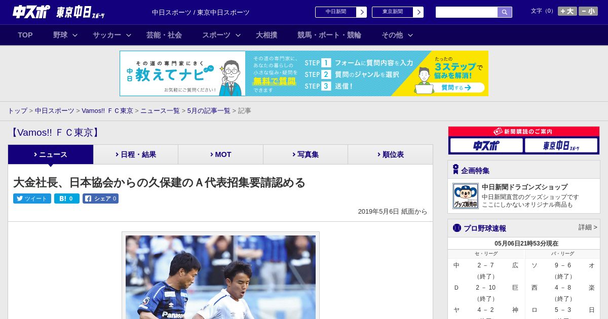Open 中スポ newspaper subscription button
608x319 pixels.
tap(486, 146)
